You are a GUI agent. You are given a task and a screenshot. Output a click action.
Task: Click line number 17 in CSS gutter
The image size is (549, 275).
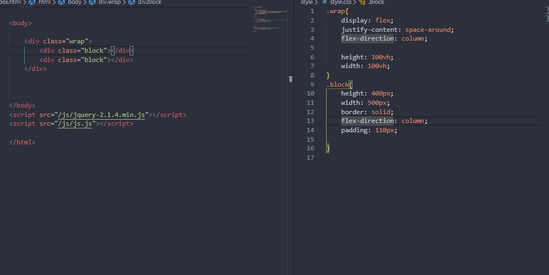point(310,158)
